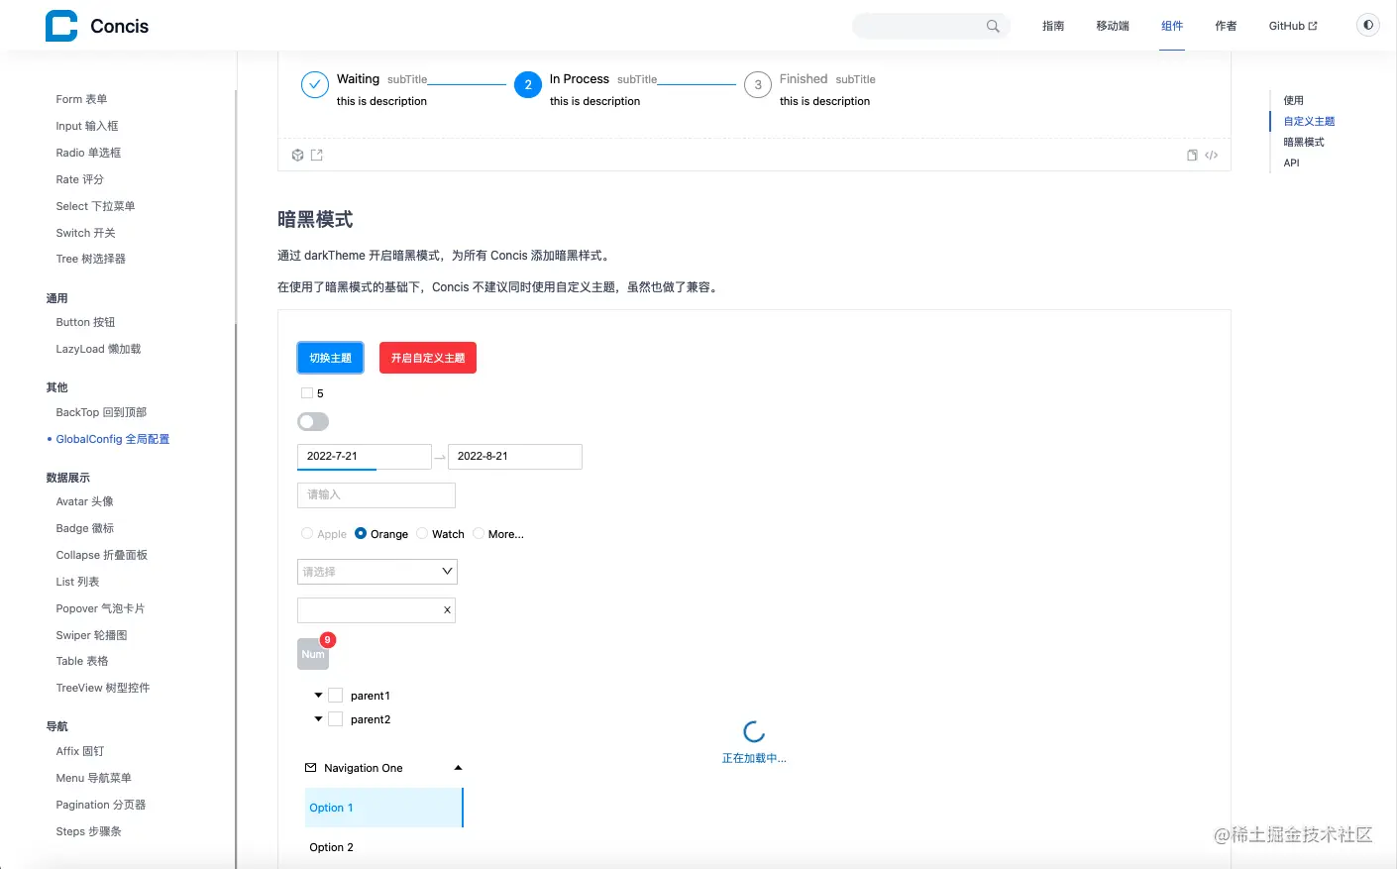The width and height of the screenshot is (1397, 869).
Task: Open GlobalConfig 全局配置 in the sidebar
Action: tap(113, 439)
